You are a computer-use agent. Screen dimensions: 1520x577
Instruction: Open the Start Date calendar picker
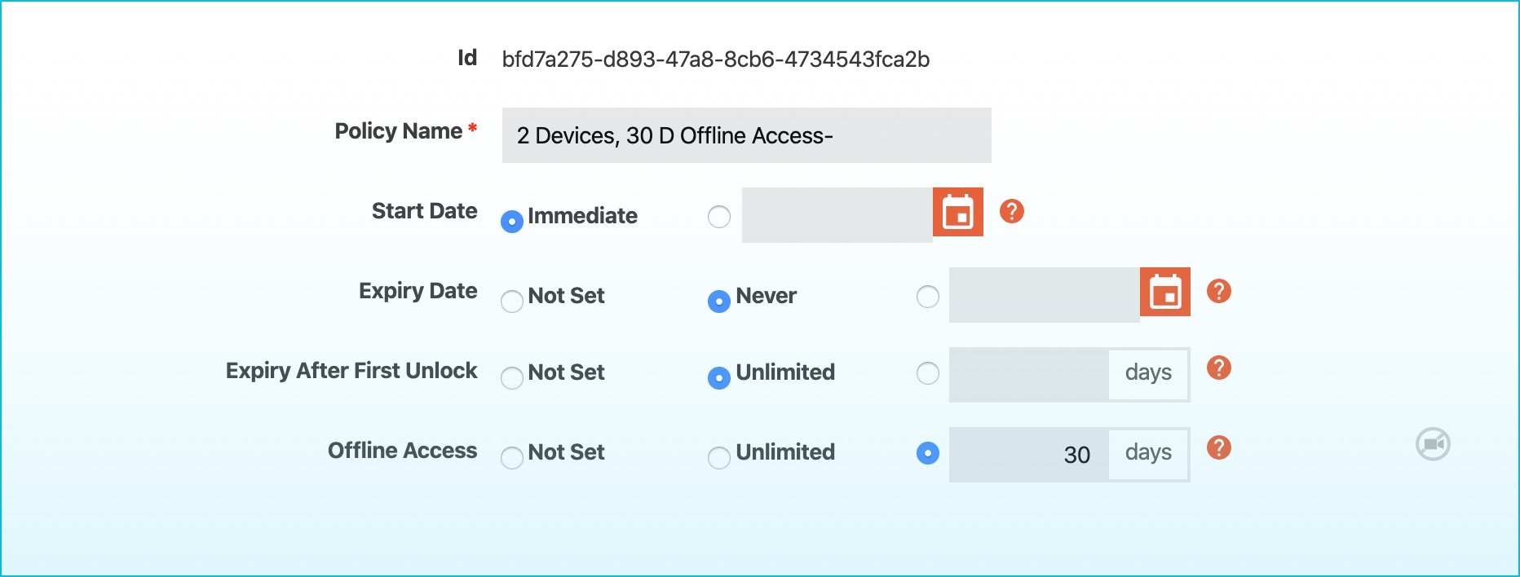click(957, 213)
